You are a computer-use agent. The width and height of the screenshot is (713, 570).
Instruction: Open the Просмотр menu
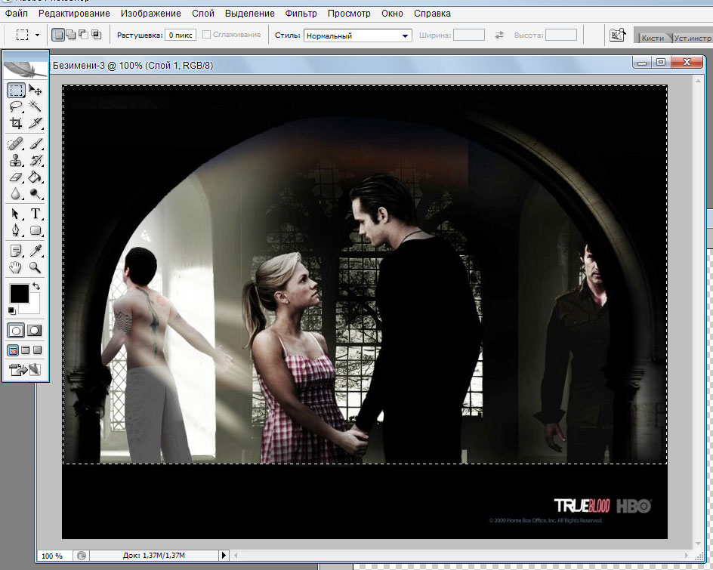click(x=349, y=14)
